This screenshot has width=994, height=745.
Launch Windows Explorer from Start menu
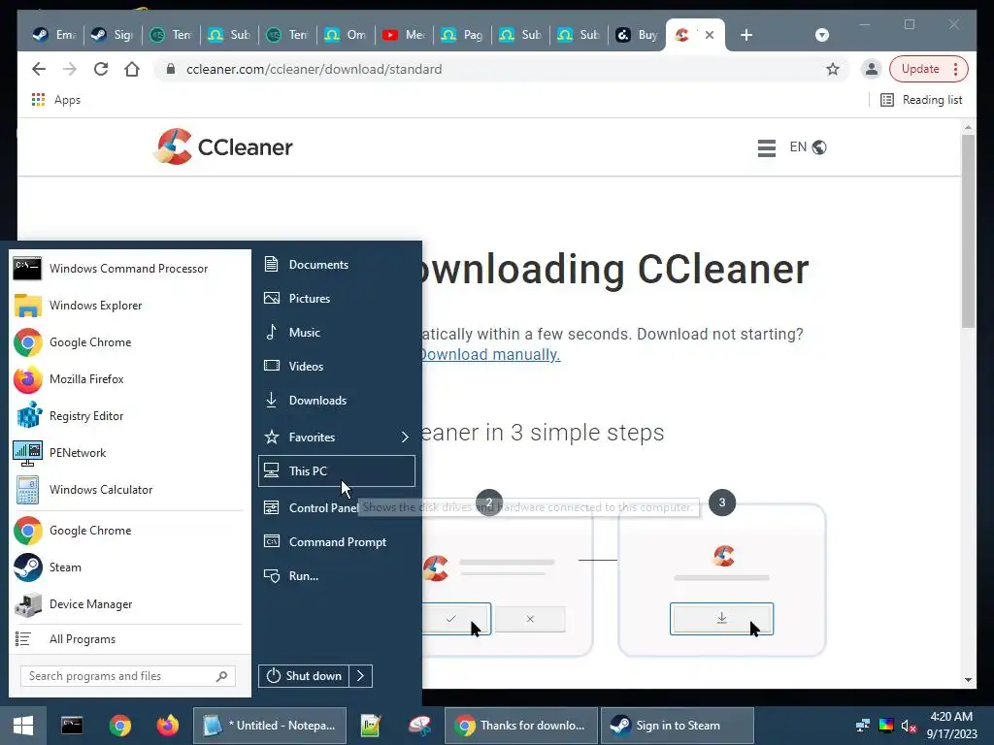pos(127,306)
